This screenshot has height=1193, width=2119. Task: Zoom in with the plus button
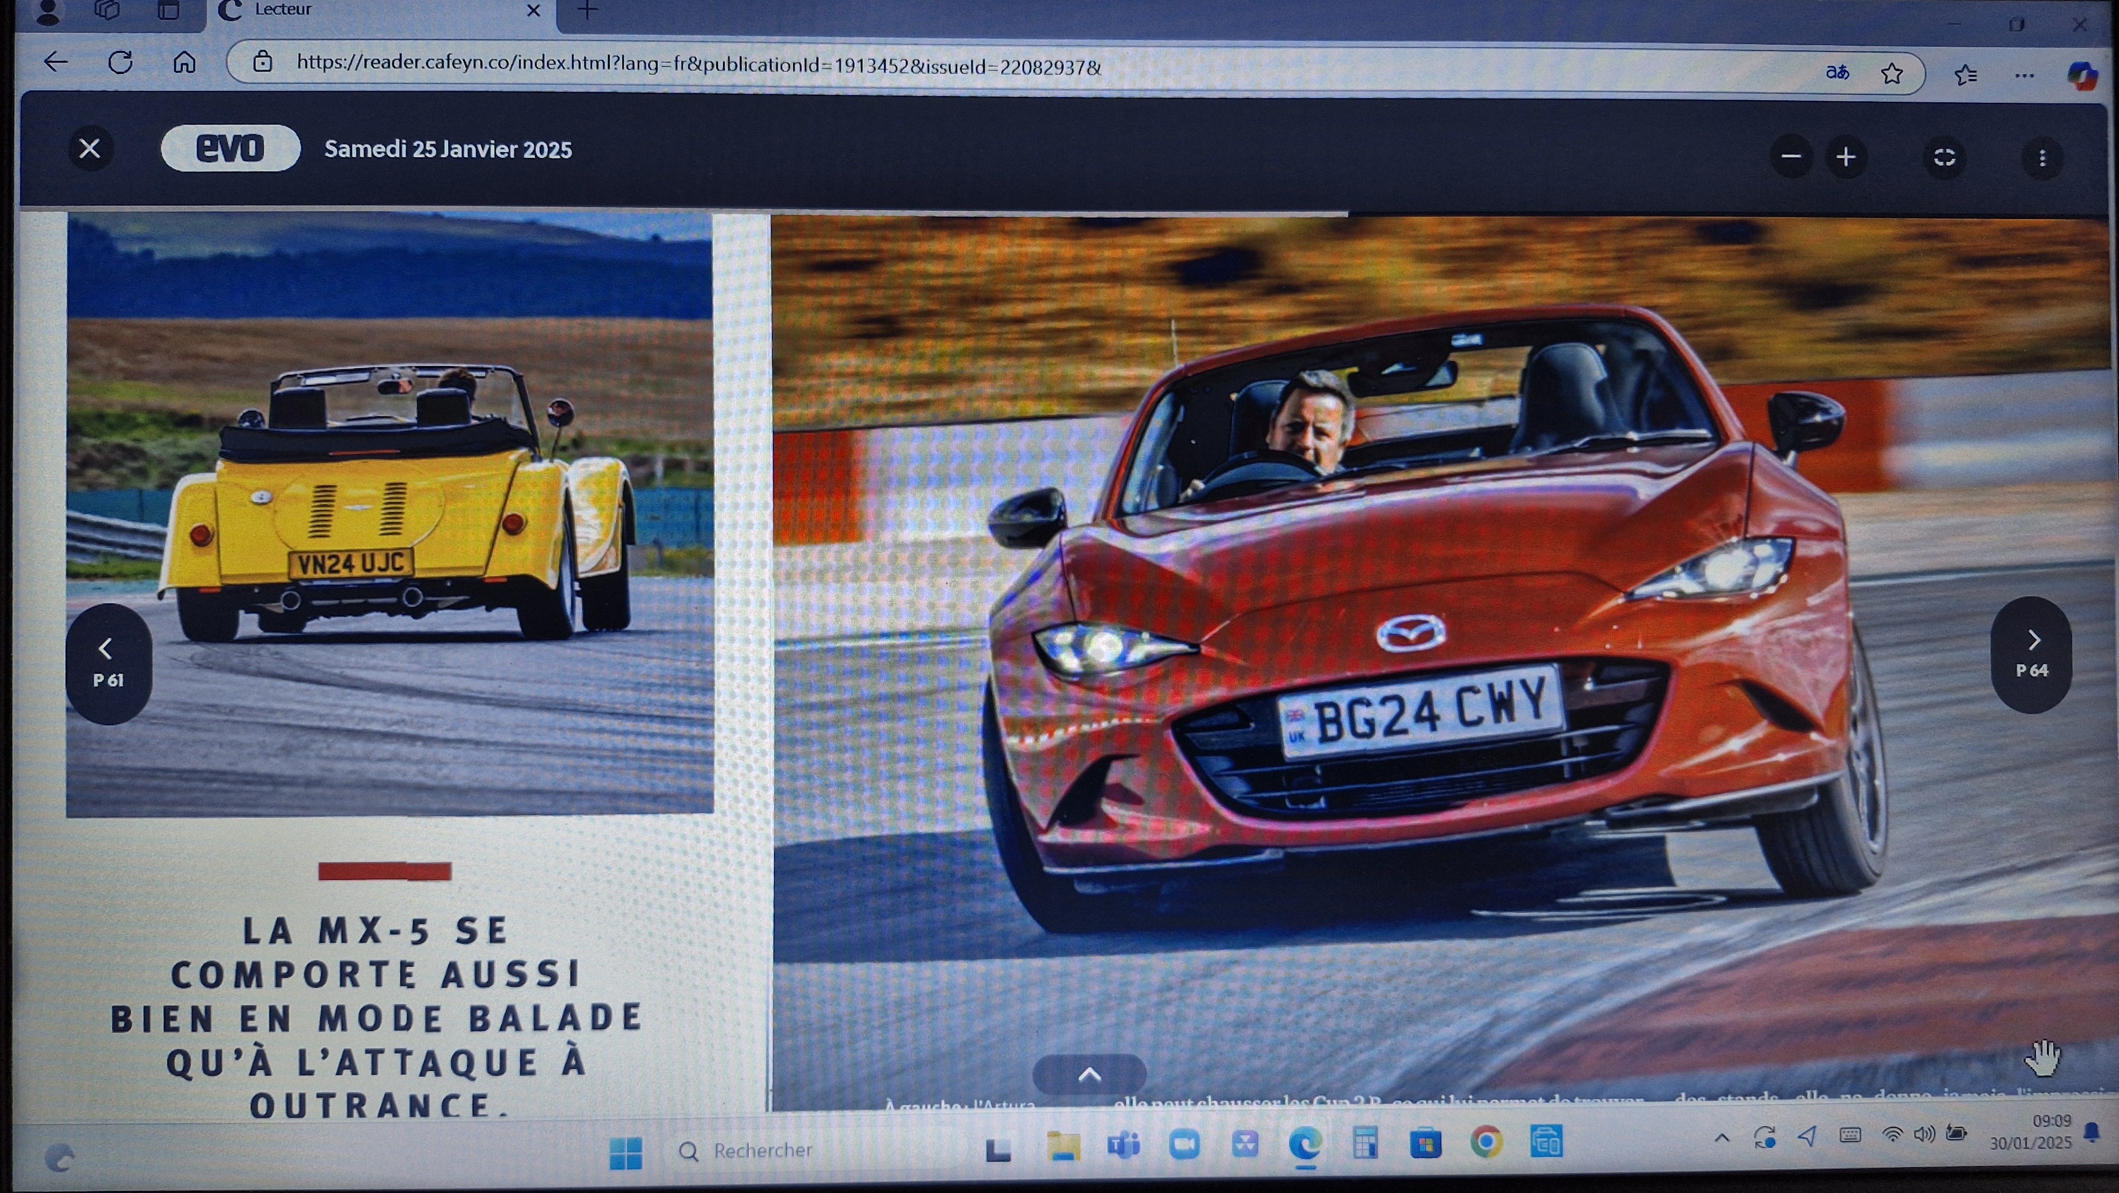click(x=1846, y=157)
